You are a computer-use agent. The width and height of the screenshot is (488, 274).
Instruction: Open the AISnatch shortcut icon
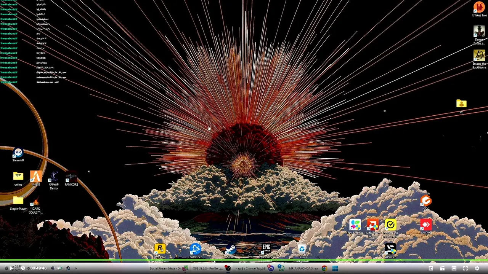(390, 251)
